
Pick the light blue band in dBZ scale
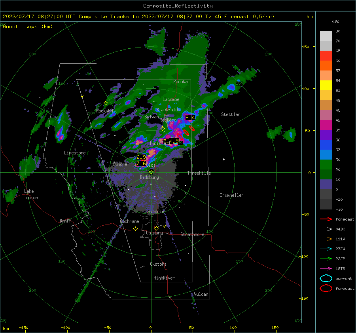coord(326,154)
